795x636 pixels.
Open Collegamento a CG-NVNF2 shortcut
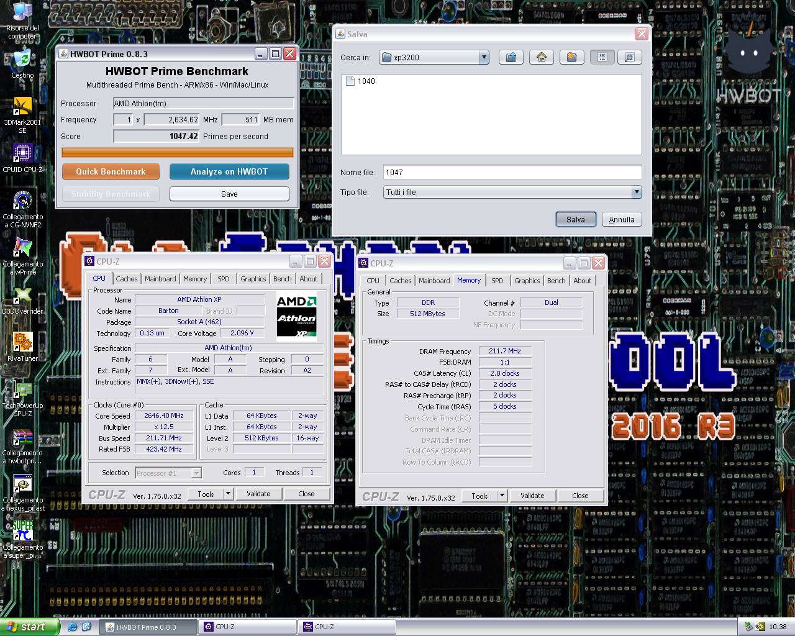(22, 208)
